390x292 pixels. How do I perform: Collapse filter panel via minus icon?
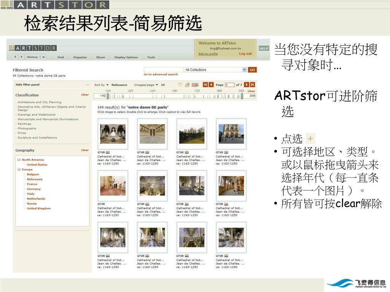coord(88,85)
